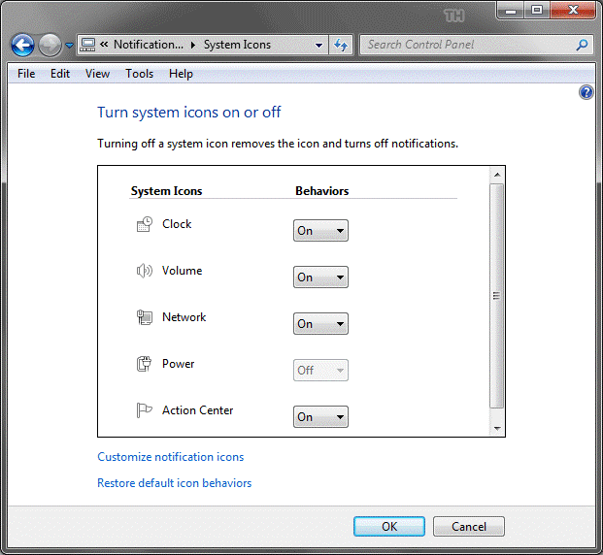Close the window with the red X
The width and height of the screenshot is (603, 555).
point(573,10)
